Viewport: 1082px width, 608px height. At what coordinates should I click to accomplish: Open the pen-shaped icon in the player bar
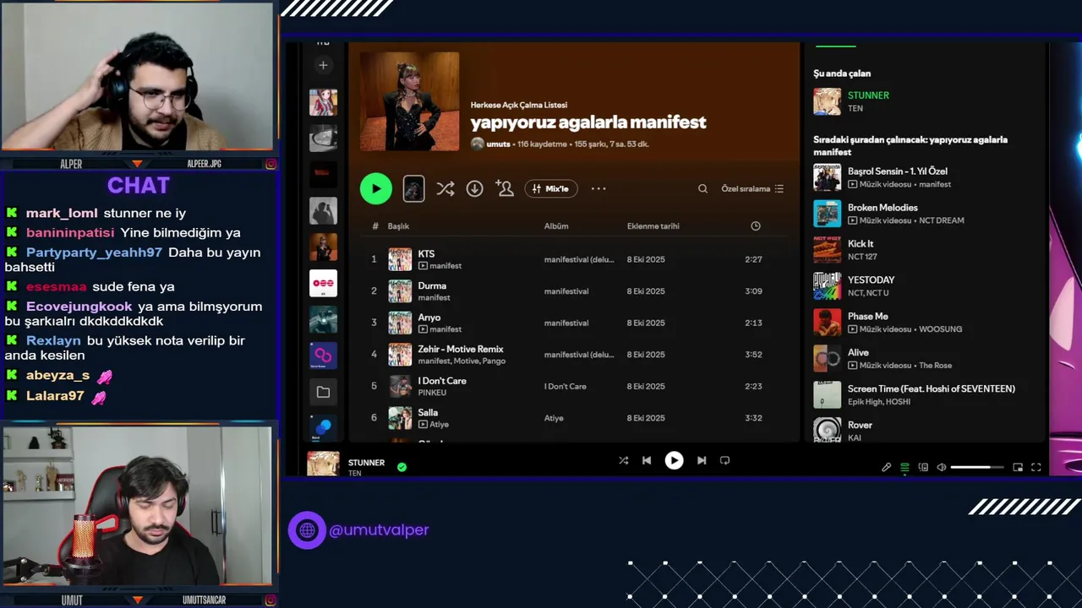tap(886, 467)
